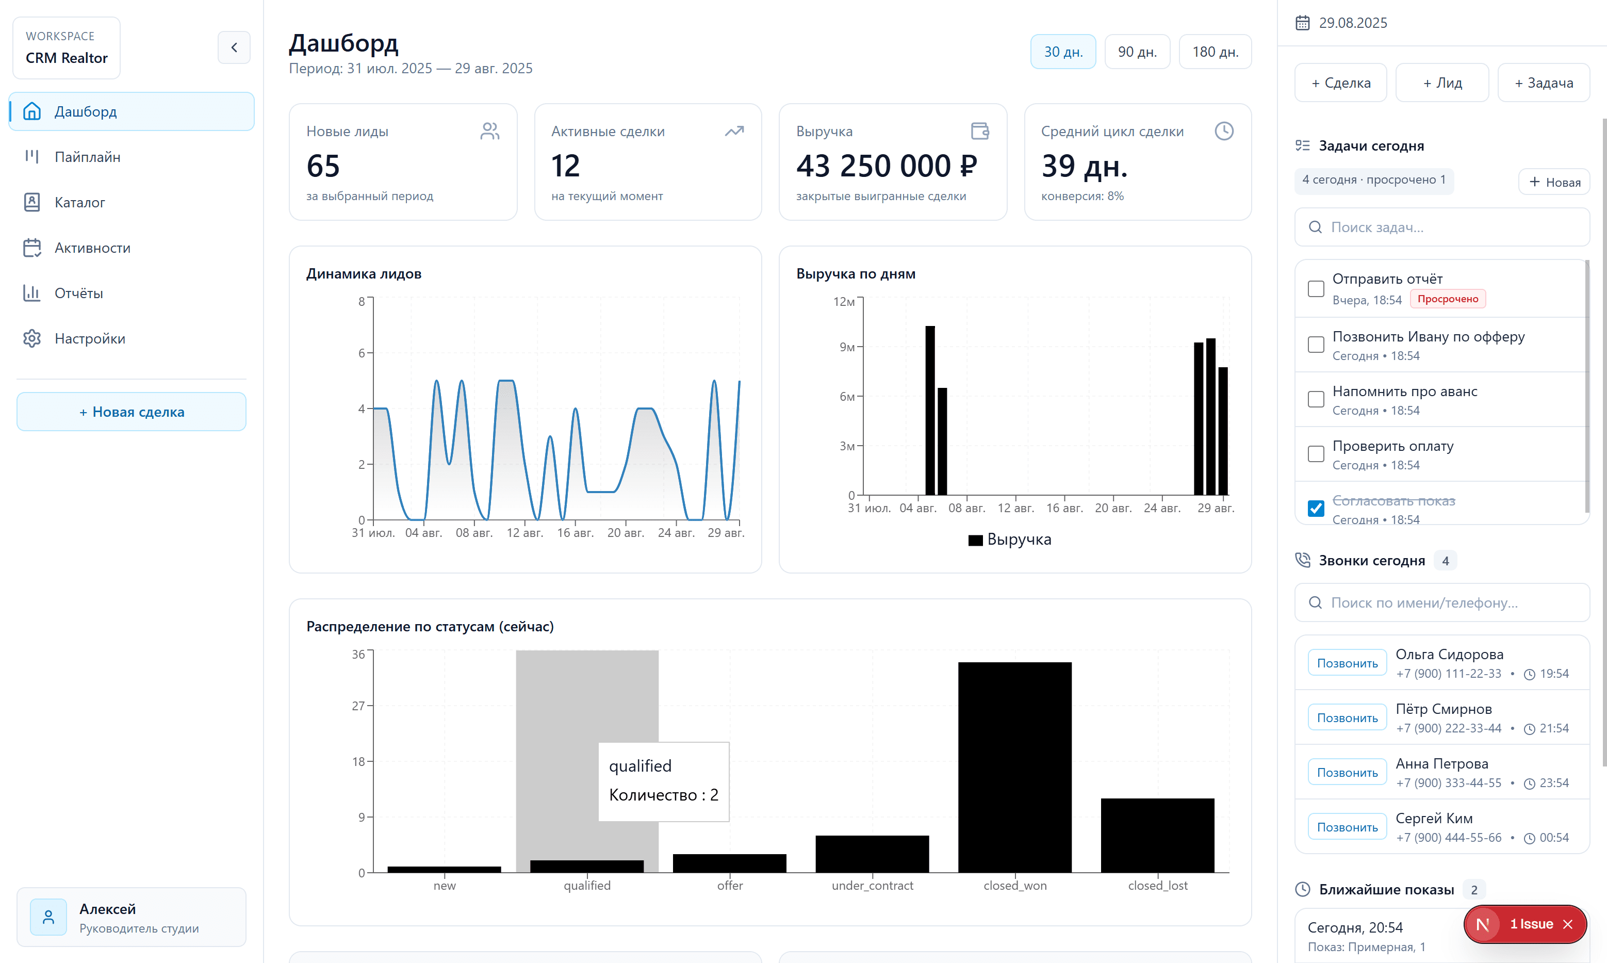
Task: Check the Отправить отчёт task checkbox
Action: pos(1316,289)
